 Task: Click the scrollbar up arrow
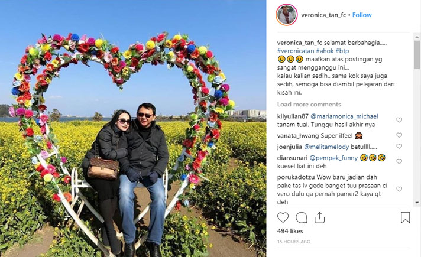coord(417,37)
